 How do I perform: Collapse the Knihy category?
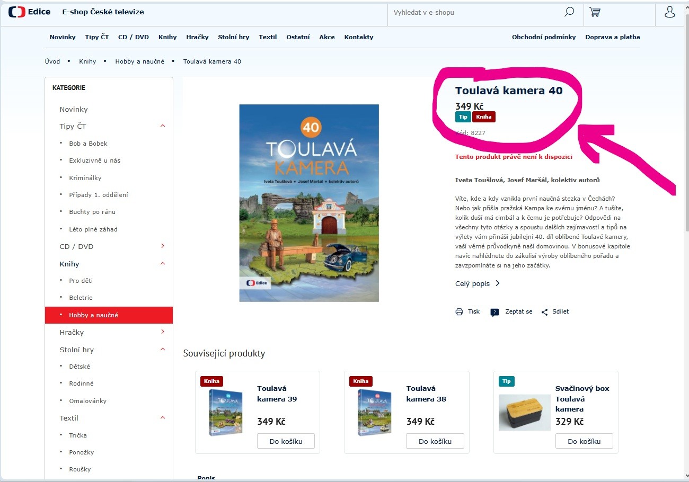click(163, 263)
